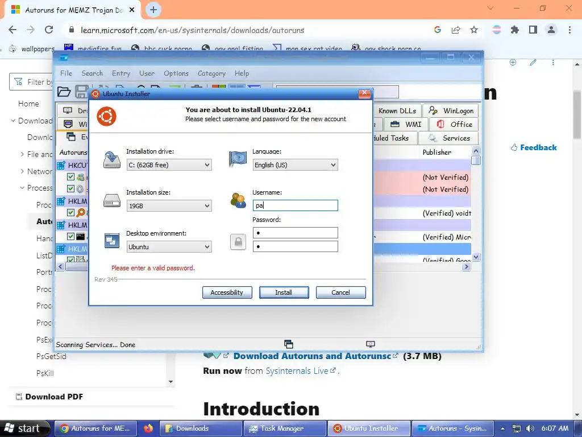Uncheck second Not Verified Autoruns entry checkbox
This screenshot has height=437, width=582.
[x=70, y=189]
